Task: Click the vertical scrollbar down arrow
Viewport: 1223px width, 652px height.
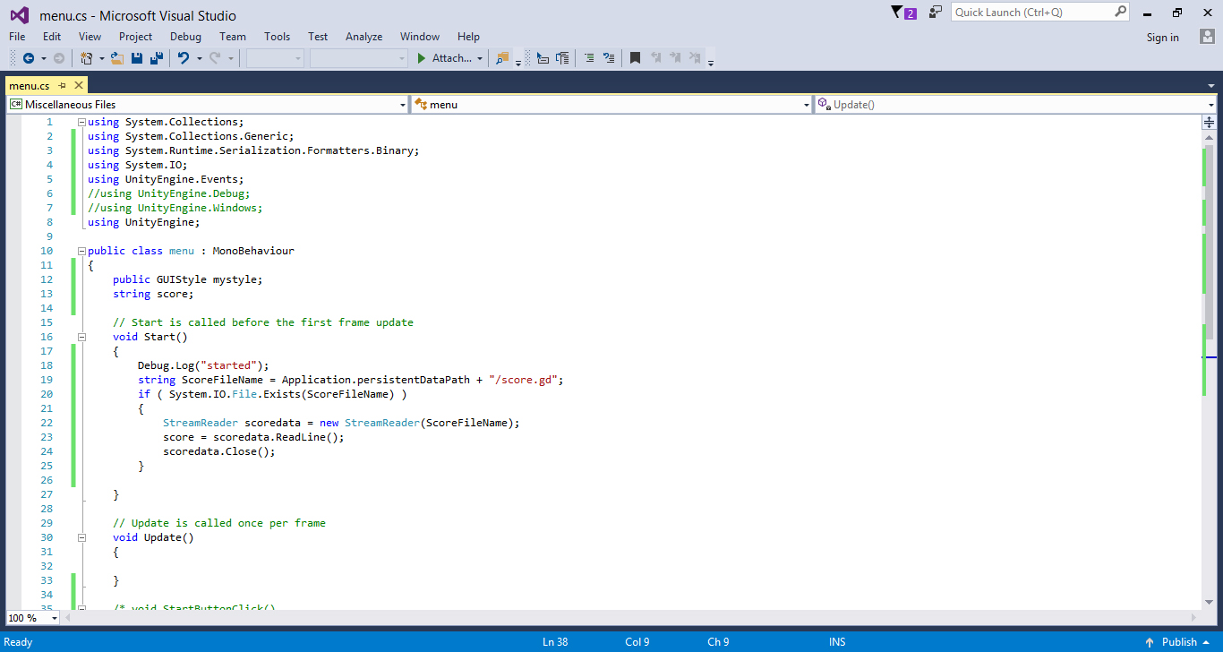Action: pos(1209,602)
